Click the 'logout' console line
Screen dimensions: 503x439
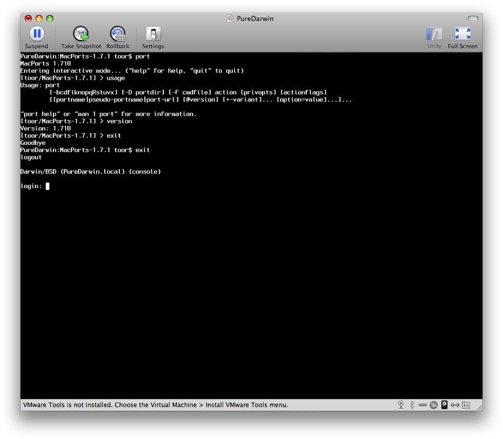[x=31, y=157]
